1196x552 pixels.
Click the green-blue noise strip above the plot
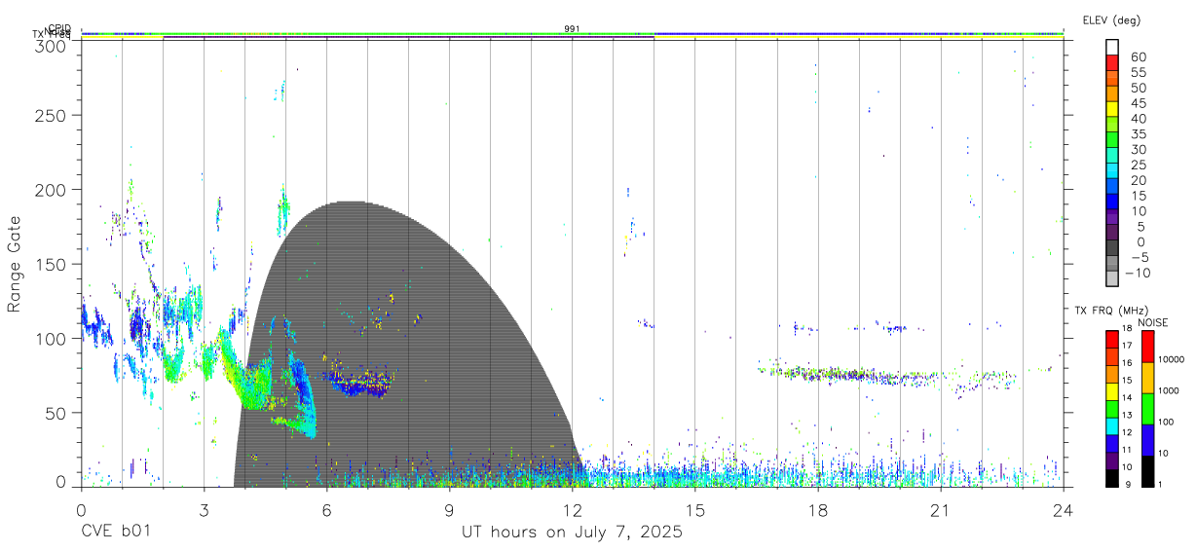pos(572,35)
